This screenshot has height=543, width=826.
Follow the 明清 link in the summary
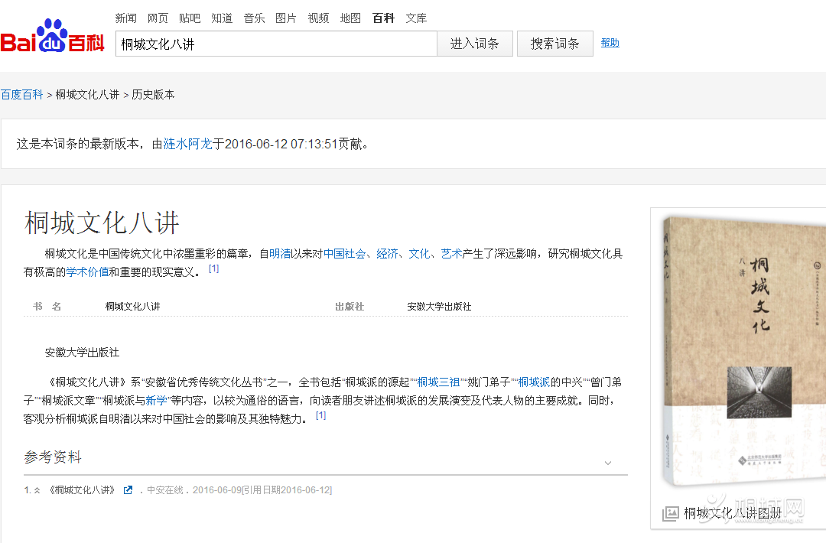pos(280,254)
